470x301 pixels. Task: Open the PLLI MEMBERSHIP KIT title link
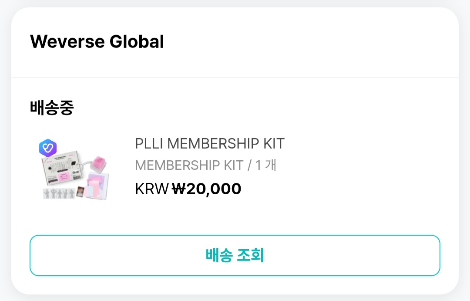[x=209, y=144]
